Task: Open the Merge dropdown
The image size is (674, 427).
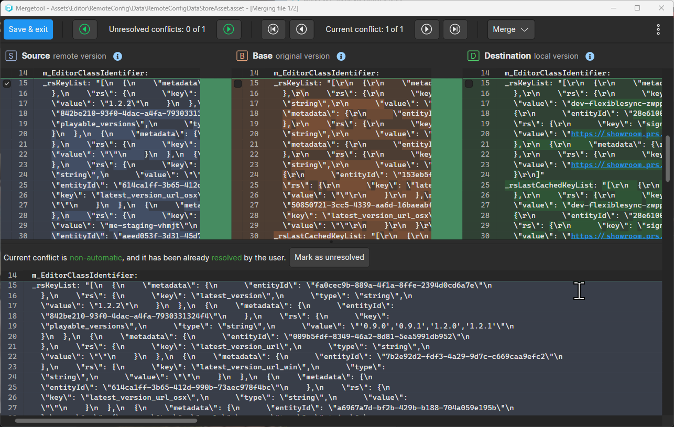Action: 511,29
